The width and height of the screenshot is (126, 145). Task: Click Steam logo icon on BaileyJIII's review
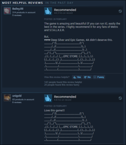(x=120, y=11)
